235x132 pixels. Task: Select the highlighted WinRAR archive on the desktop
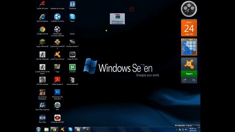coord(117,19)
